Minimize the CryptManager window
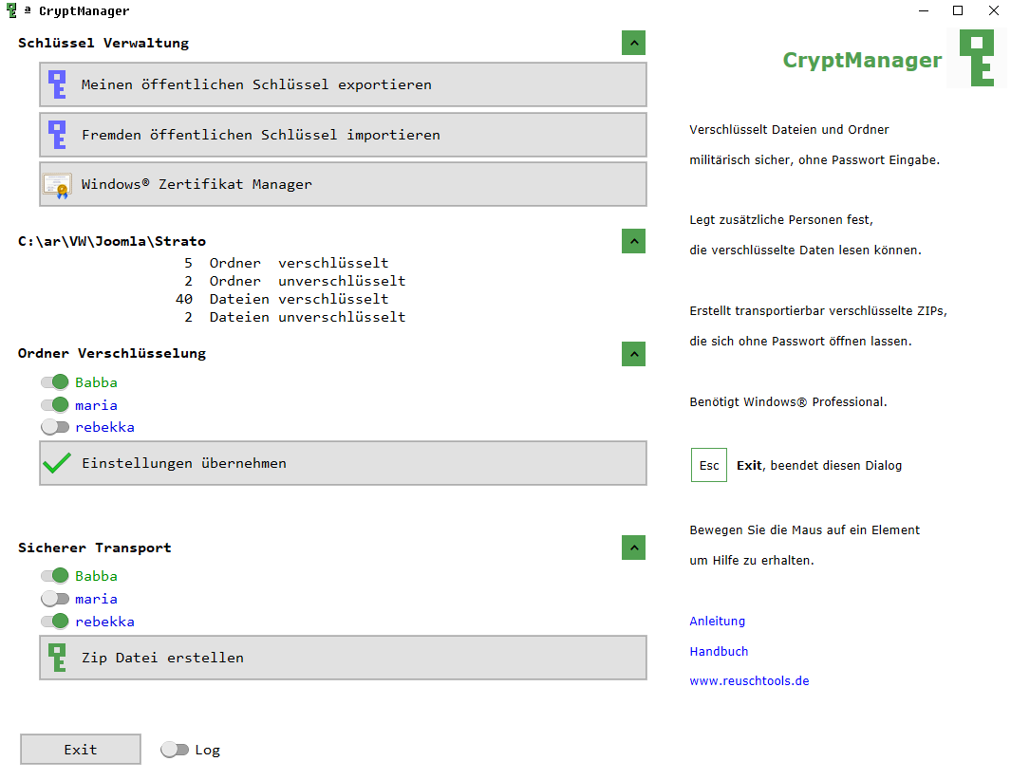The height and width of the screenshot is (780, 1011). pos(924,10)
